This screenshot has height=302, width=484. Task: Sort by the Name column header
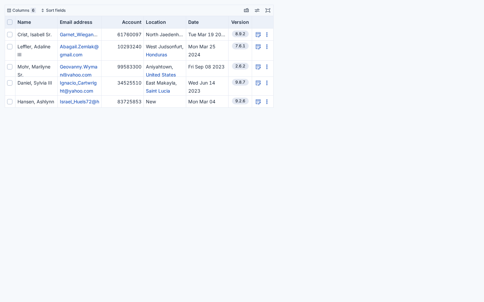pos(36,22)
